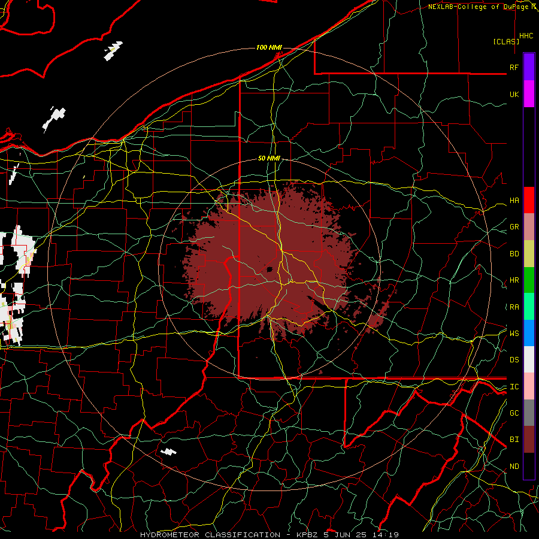
Task: Pick the RA mint-green legend swatch
Action: pos(529,307)
